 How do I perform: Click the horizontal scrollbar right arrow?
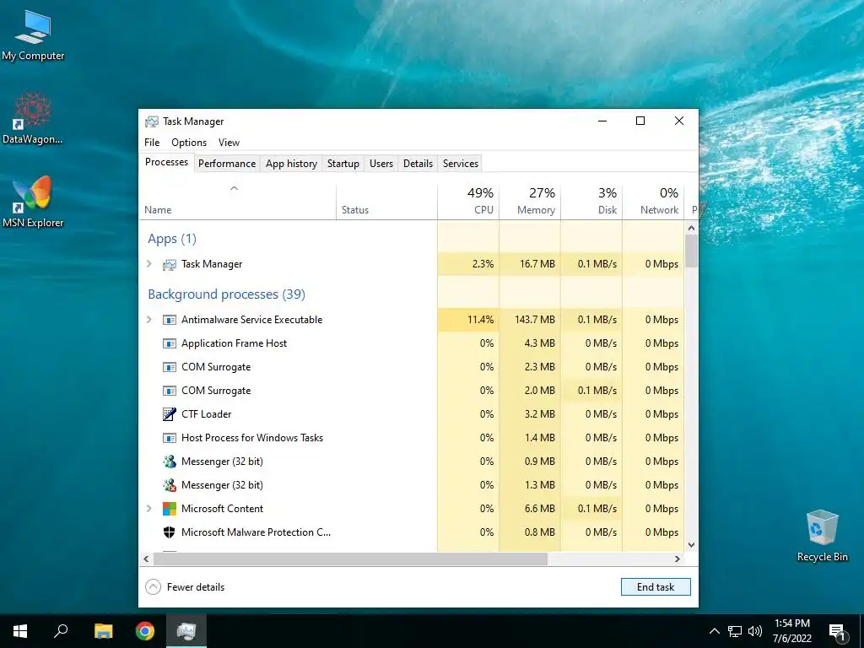(x=678, y=559)
